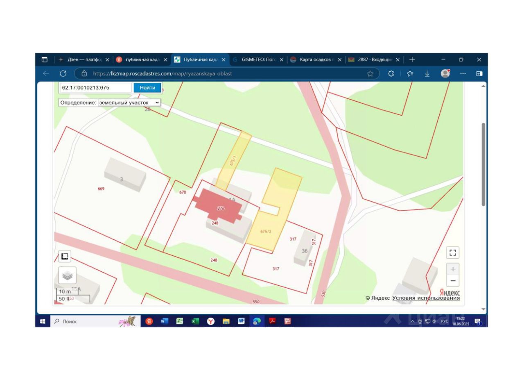524x371 pixels.
Task: Close the Карта осадков tab
Action: (x=339, y=59)
